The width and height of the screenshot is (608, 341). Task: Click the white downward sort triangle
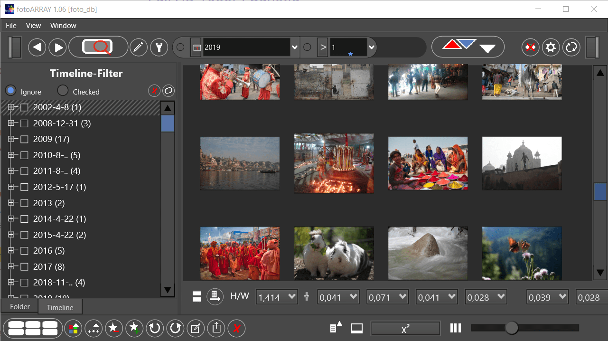(487, 48)
